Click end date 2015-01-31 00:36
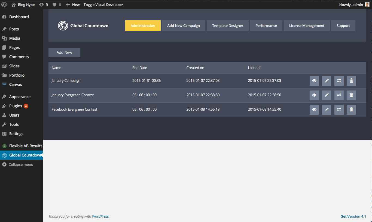 click(x=147, y=81)
